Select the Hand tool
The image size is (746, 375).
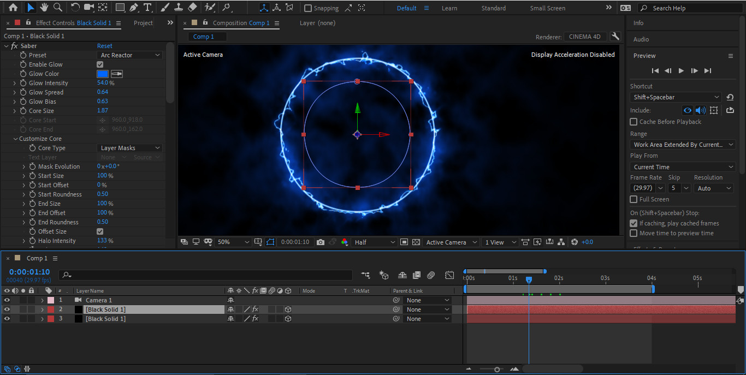44,8
